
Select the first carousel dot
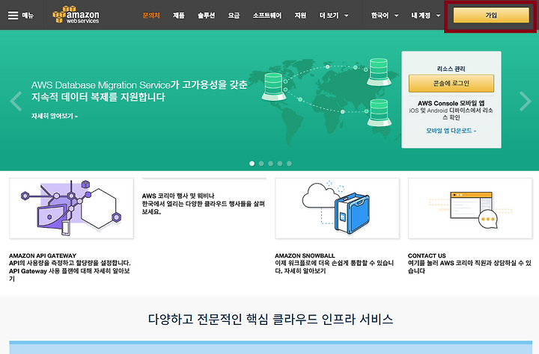[x=252, y=164]
